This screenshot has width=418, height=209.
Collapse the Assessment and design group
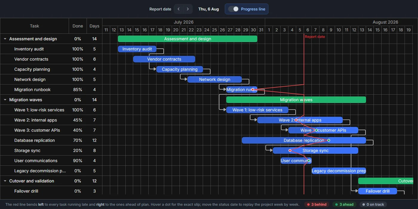pyautogui.click(x=5, y=39)
